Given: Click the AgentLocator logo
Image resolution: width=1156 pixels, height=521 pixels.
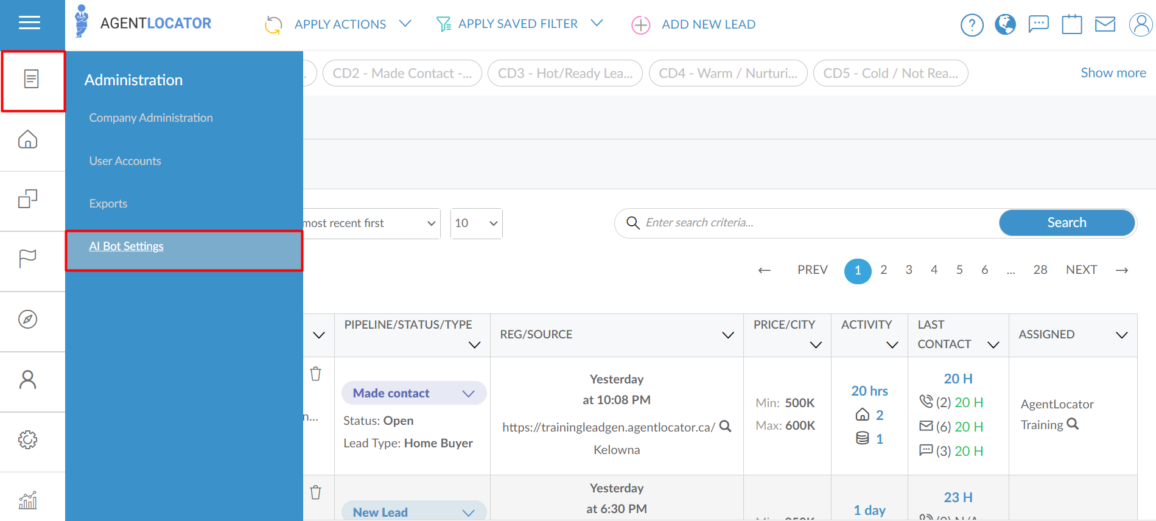Looking at the screenshot, I should [x=143, y=23].
